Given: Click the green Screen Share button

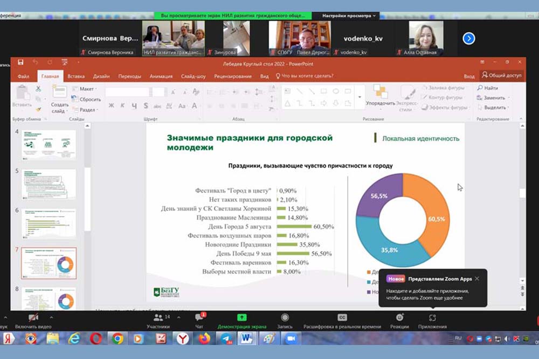Looking at the screenshot, I should [242, 321].
